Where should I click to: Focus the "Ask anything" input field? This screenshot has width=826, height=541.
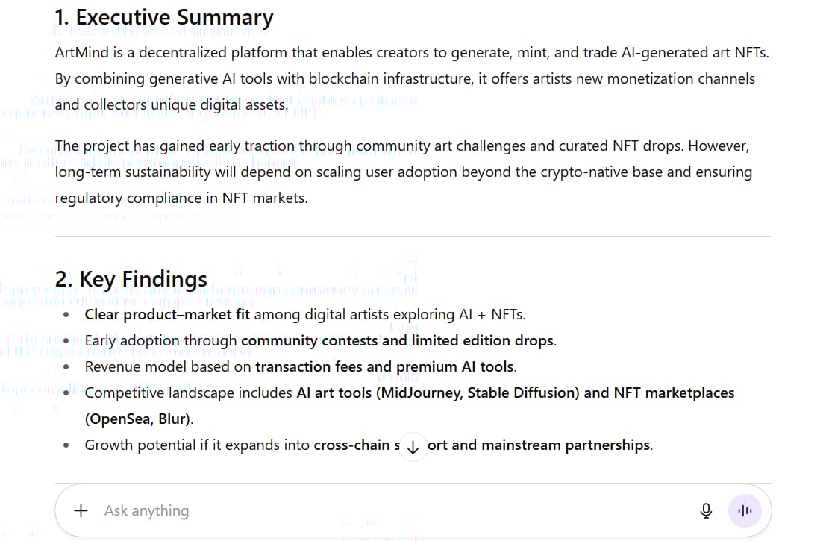coord(373,510)
